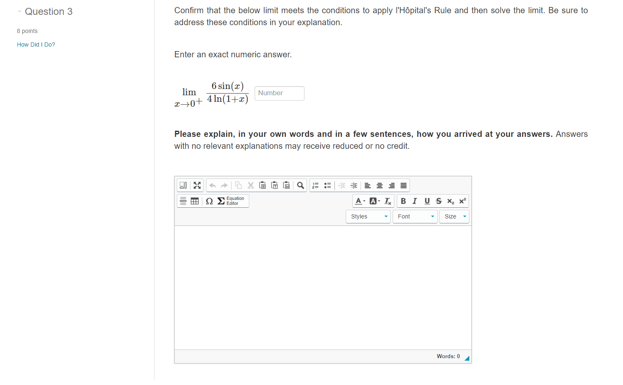
Task: Click the Paste as plain text icon
Action: point(275,185)
